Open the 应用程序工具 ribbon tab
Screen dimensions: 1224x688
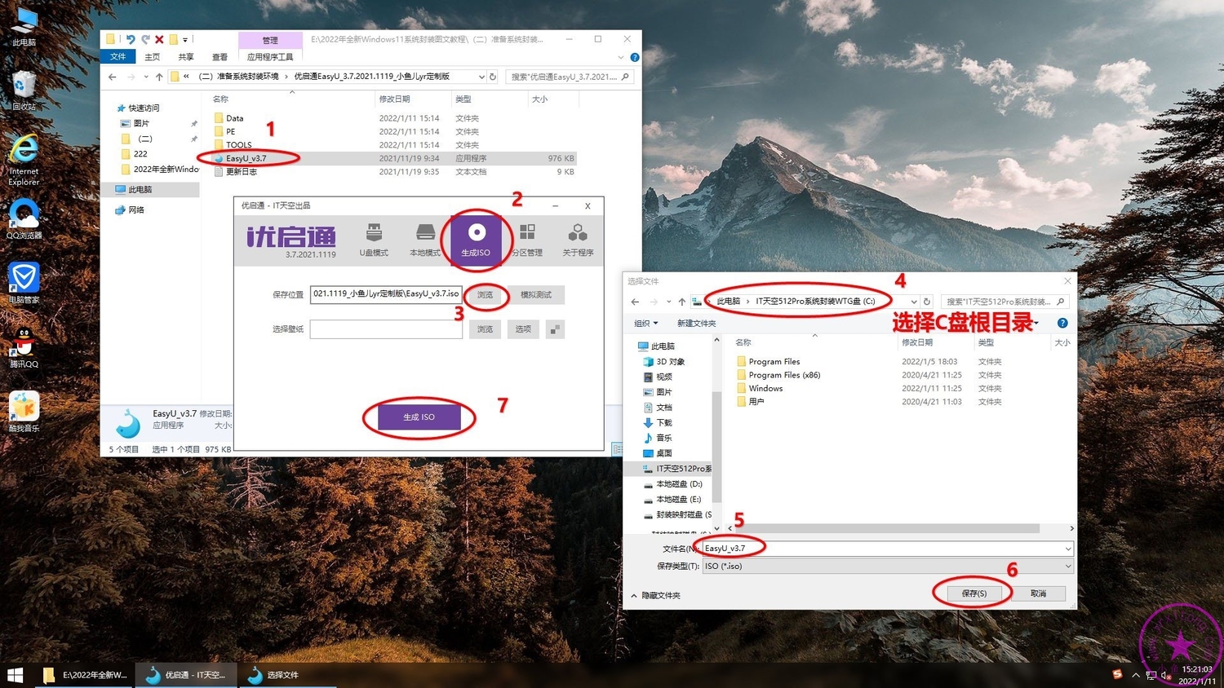coord(270,57)
